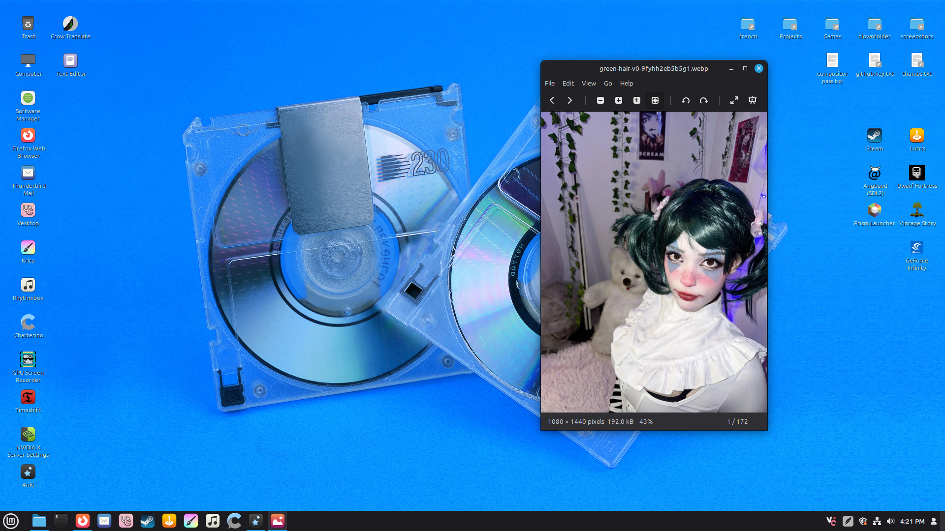Go to the previous image
Viewport: 945px width, 531px height.
(x=552, y=100)
